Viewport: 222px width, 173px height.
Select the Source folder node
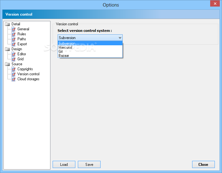(17, 64)
